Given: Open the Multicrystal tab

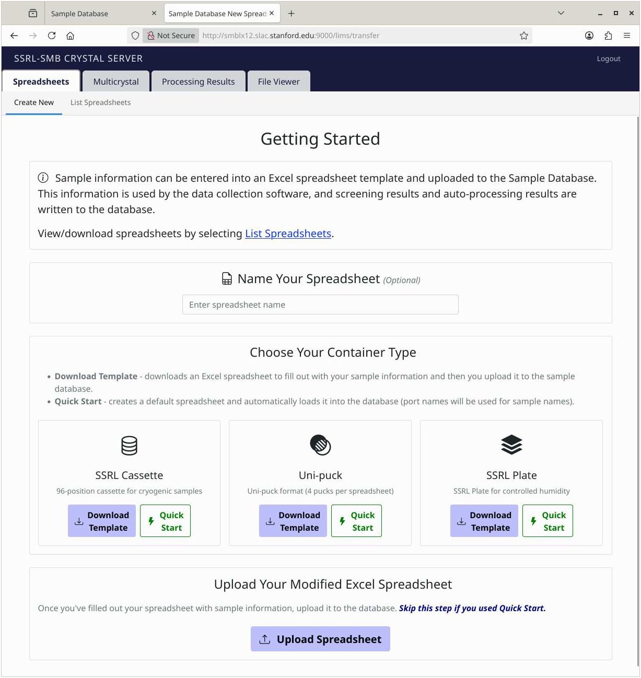Looking at the screenshot, I should point(116,81).
